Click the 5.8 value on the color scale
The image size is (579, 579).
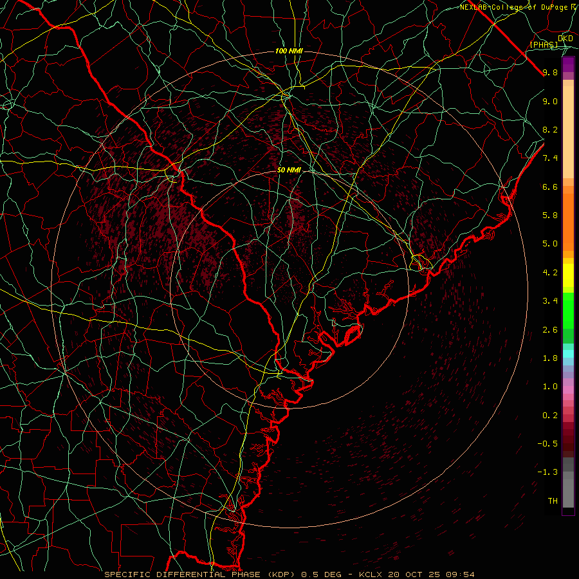click(x=550, y=216)
